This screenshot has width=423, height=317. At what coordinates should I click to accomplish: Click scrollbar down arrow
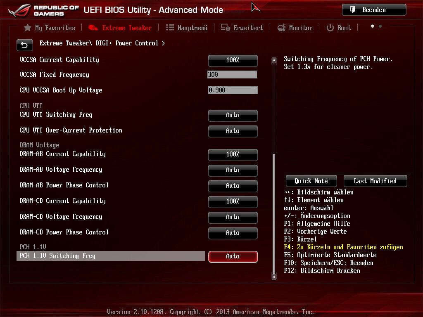point(274,277)
